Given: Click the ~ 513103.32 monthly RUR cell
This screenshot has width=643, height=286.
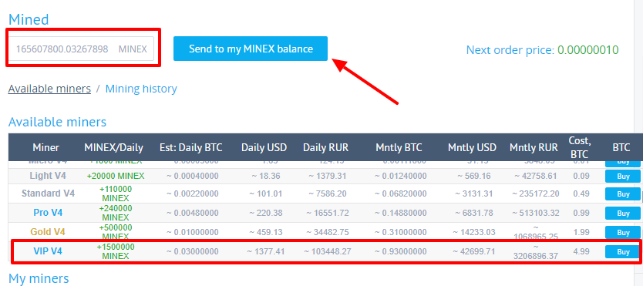Looking at the screenshot, I should [x=536, y=213].
